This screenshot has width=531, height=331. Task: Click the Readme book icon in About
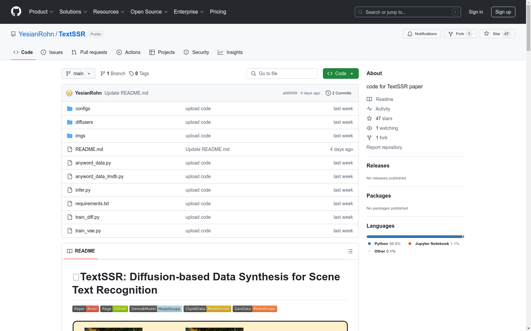tap(369, 99)
